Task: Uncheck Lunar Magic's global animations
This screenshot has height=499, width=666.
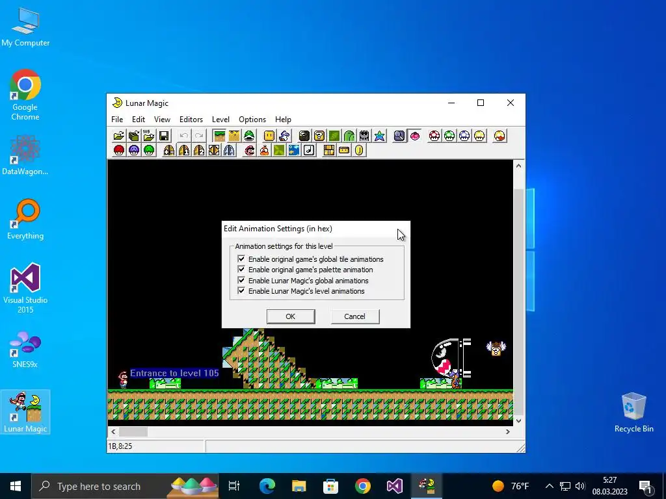Action: (241, 280)
